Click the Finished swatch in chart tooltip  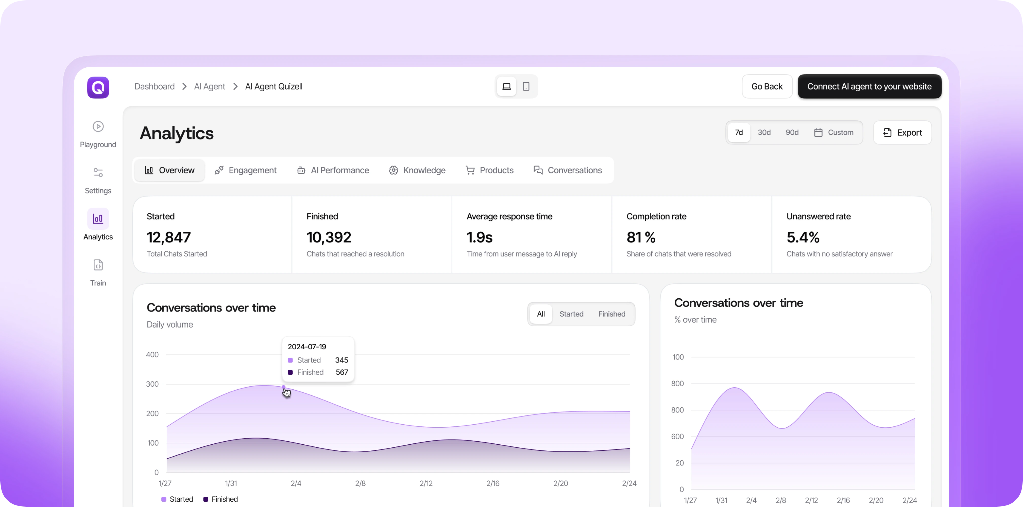[290, 372]
